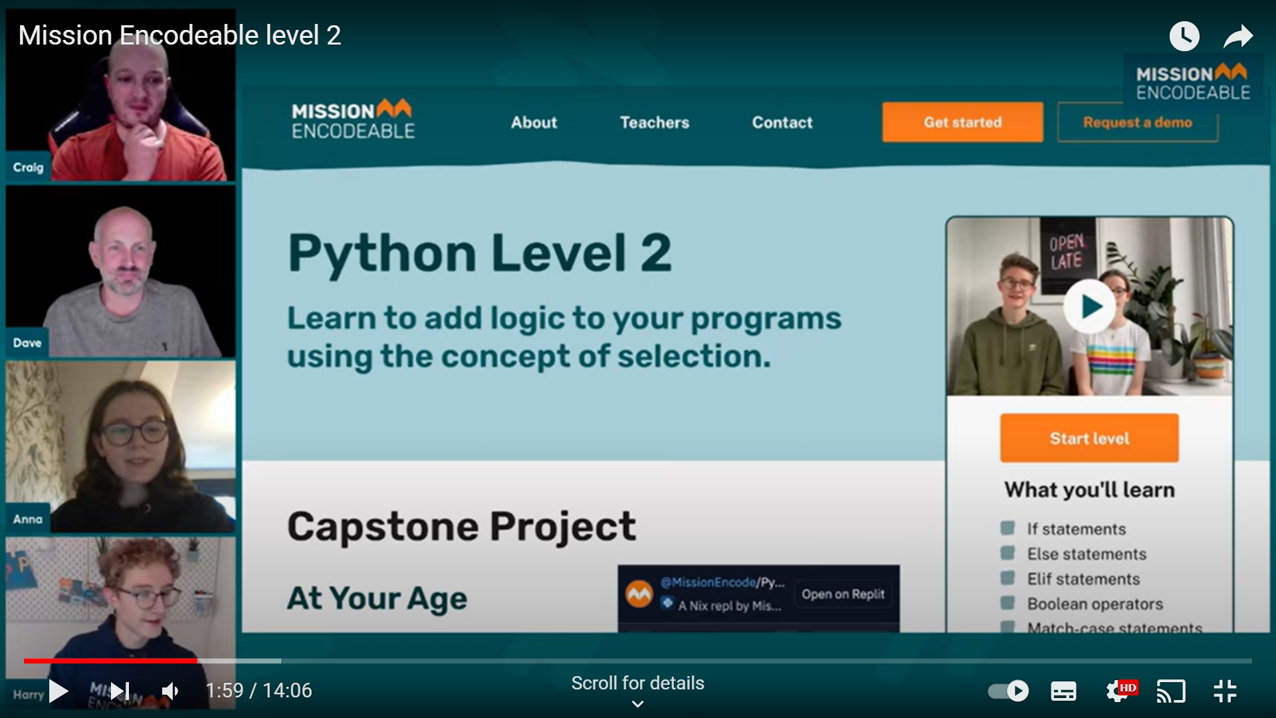1276x718 pixels.
Task: Click Open on Replit button
Action: 843,594
